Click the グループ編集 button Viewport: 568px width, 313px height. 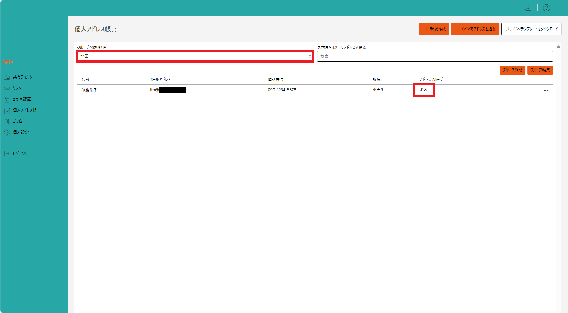540,70
